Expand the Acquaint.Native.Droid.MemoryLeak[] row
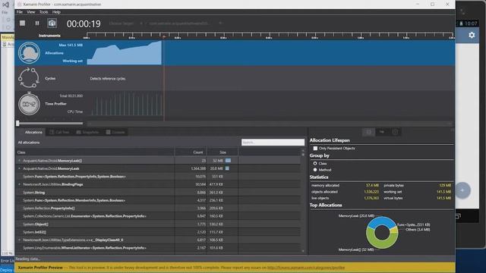Viewport: 486px width, 273px height. [x=19, y=161]
